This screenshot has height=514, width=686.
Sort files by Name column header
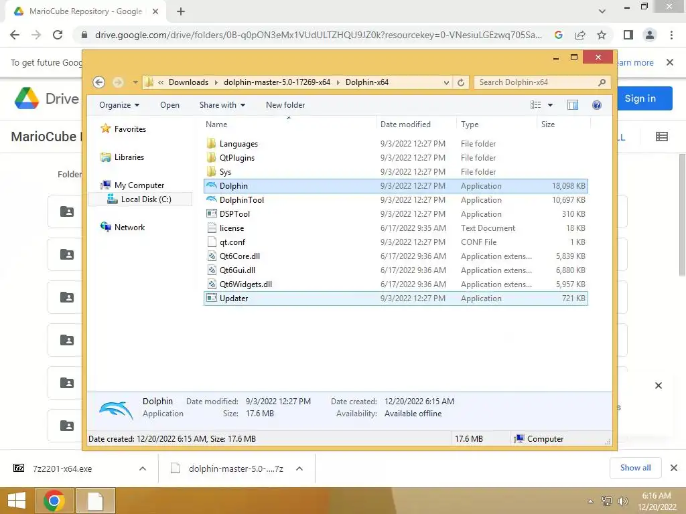[x=289, y=124]
